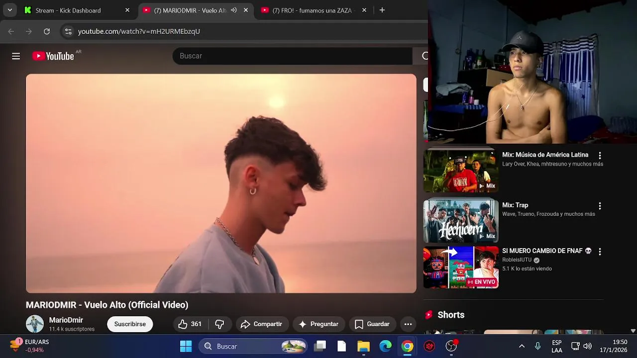Image resolution: width=637 pixels, height=358 pixels.
Task: Click the RobleisIUTU channel name
Action: 517,260
